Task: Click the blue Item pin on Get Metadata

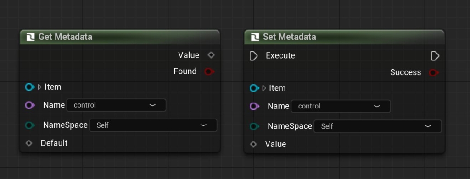Action: (30, 87)
